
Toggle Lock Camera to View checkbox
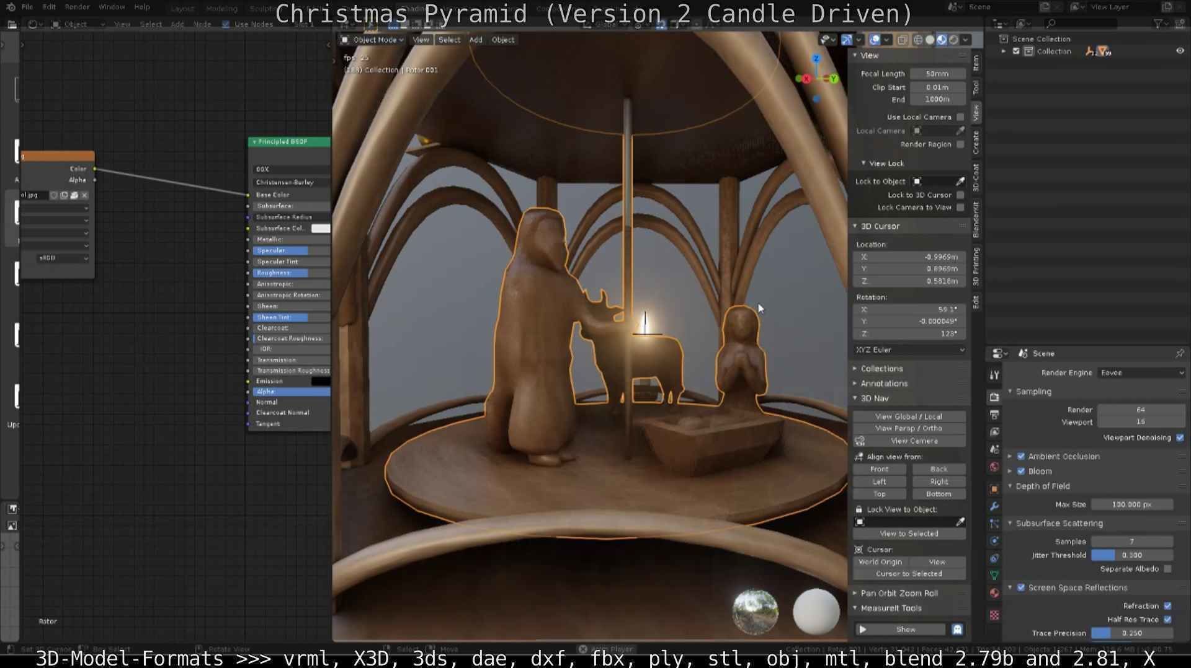coord(960,208)
